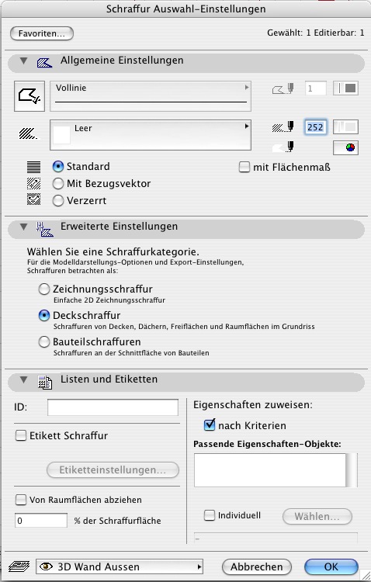
Task: Enable the mit Flächenmaß checkbox
Action: tap(244, 167)
